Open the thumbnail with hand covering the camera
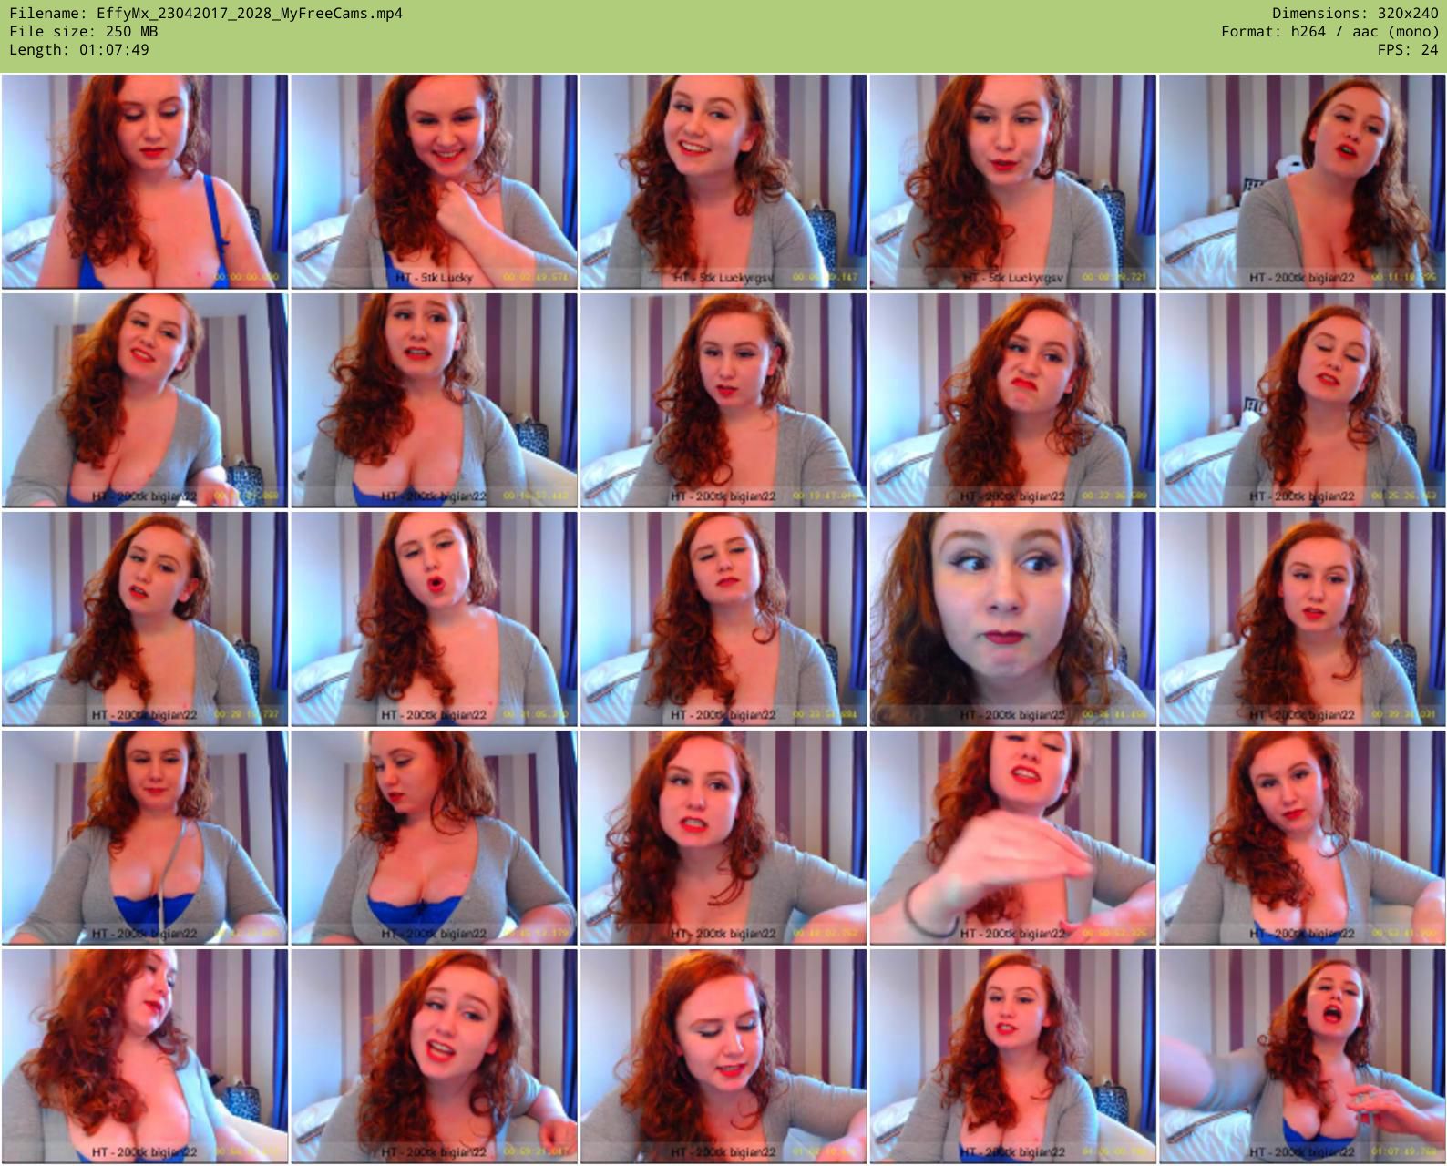The height and width of the screenshot is (1166, 1447). (1012, 838)
